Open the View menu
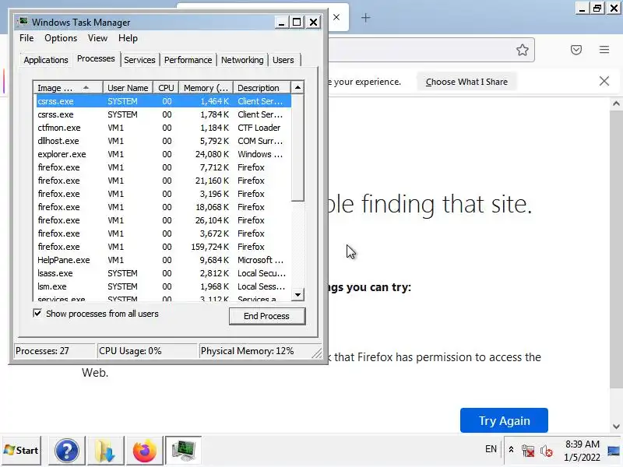The width and height of the screenshot is (623, 467). 98,38
